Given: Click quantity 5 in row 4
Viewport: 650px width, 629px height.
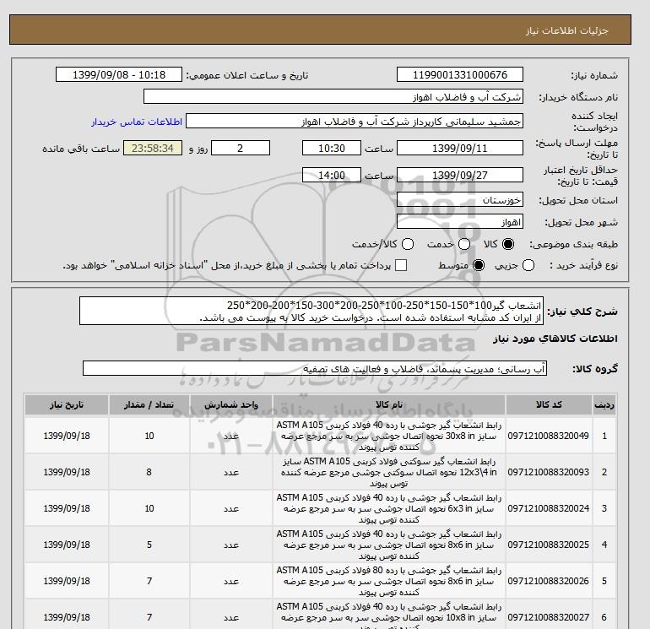Looking at the screenshot, I should tap(149, 545).
